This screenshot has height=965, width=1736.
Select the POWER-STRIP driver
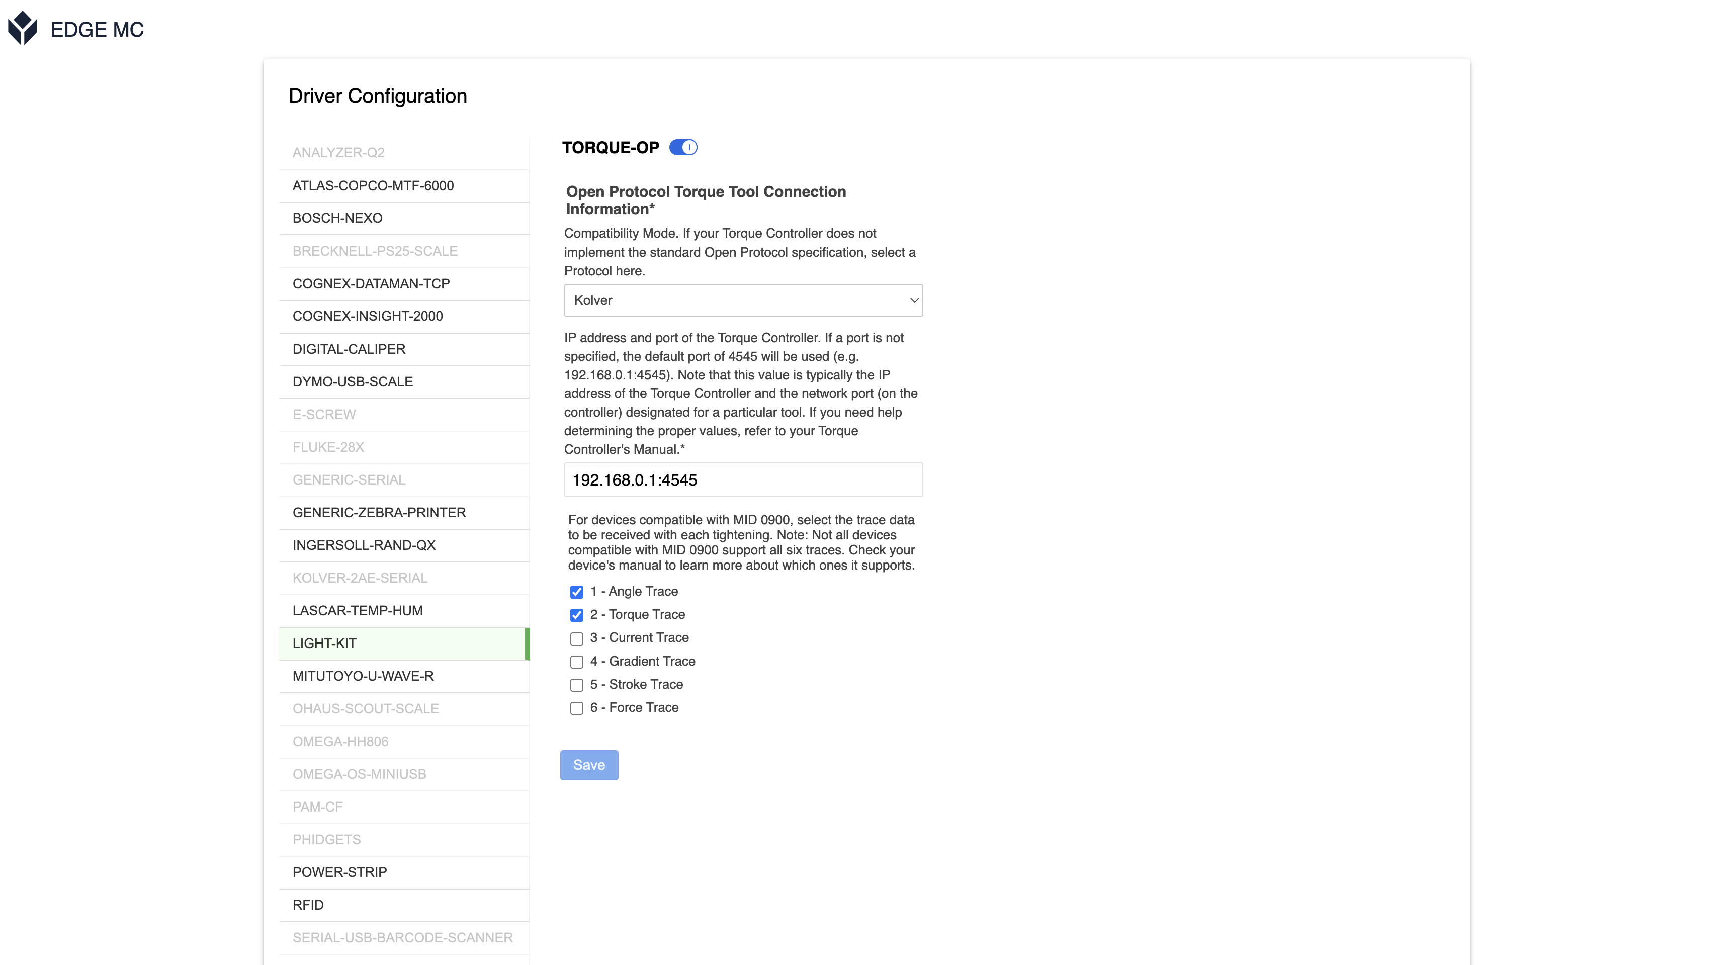click(x=404, y=872)
